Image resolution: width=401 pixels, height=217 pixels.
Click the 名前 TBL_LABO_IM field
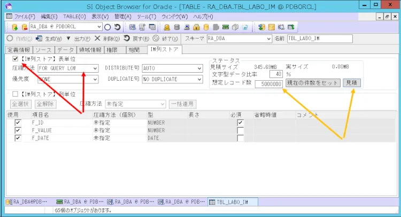click(320, 38)
